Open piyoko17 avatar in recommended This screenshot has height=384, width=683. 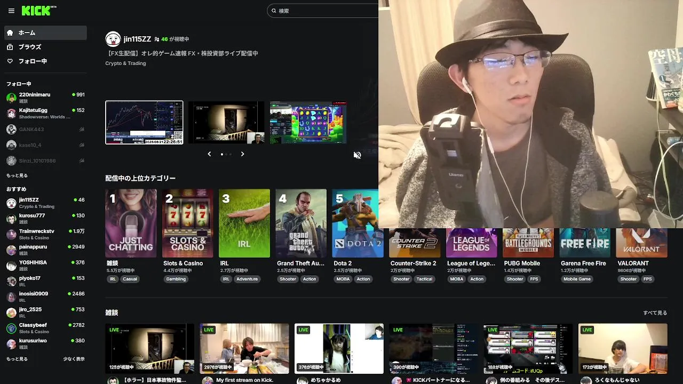tap(11, 281)
